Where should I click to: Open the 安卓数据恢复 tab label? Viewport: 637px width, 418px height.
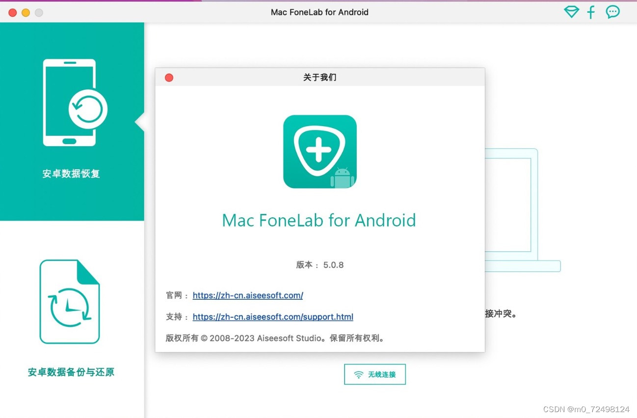(x=71, y=174)
